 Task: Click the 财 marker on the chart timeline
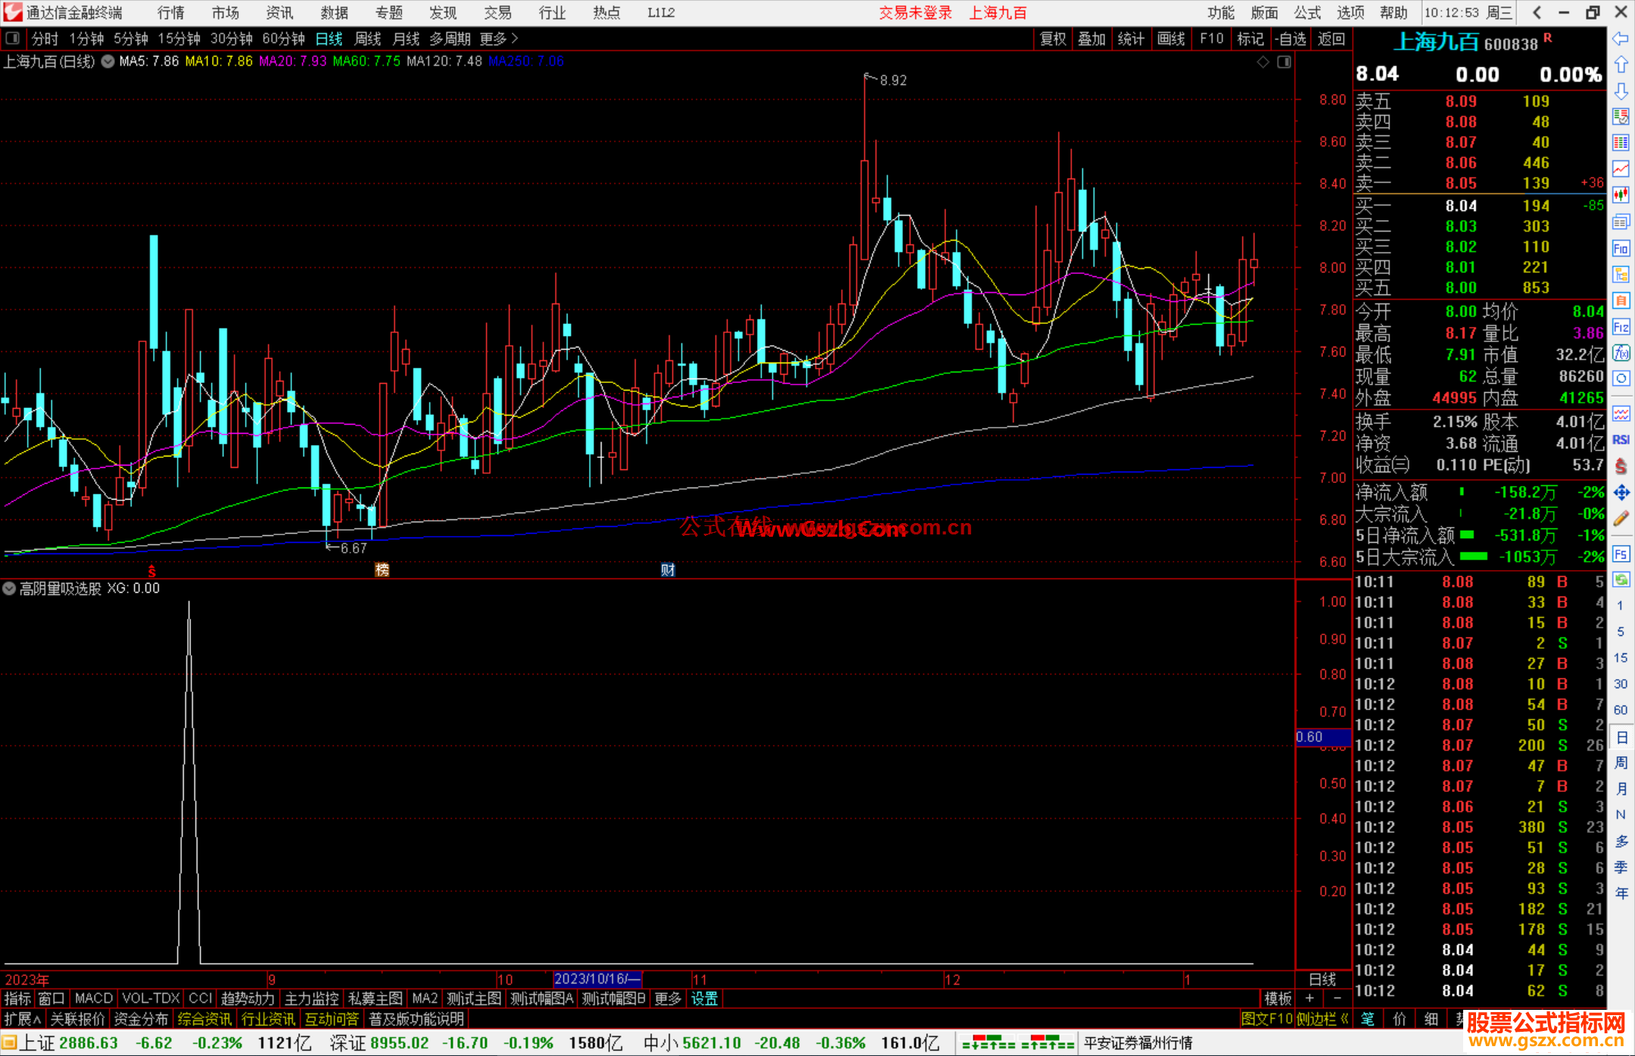(x=668, y=570)
